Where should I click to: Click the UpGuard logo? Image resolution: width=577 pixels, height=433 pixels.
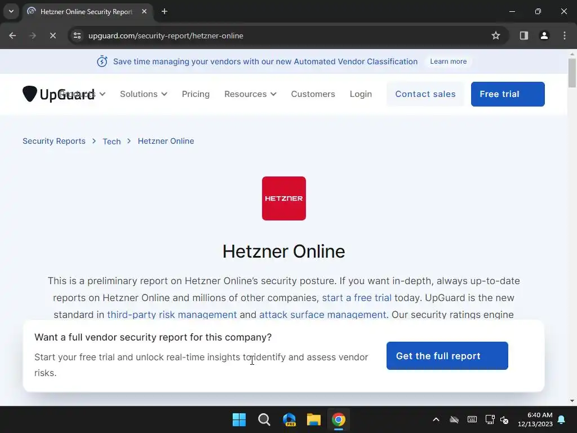(x=59, y=94)
